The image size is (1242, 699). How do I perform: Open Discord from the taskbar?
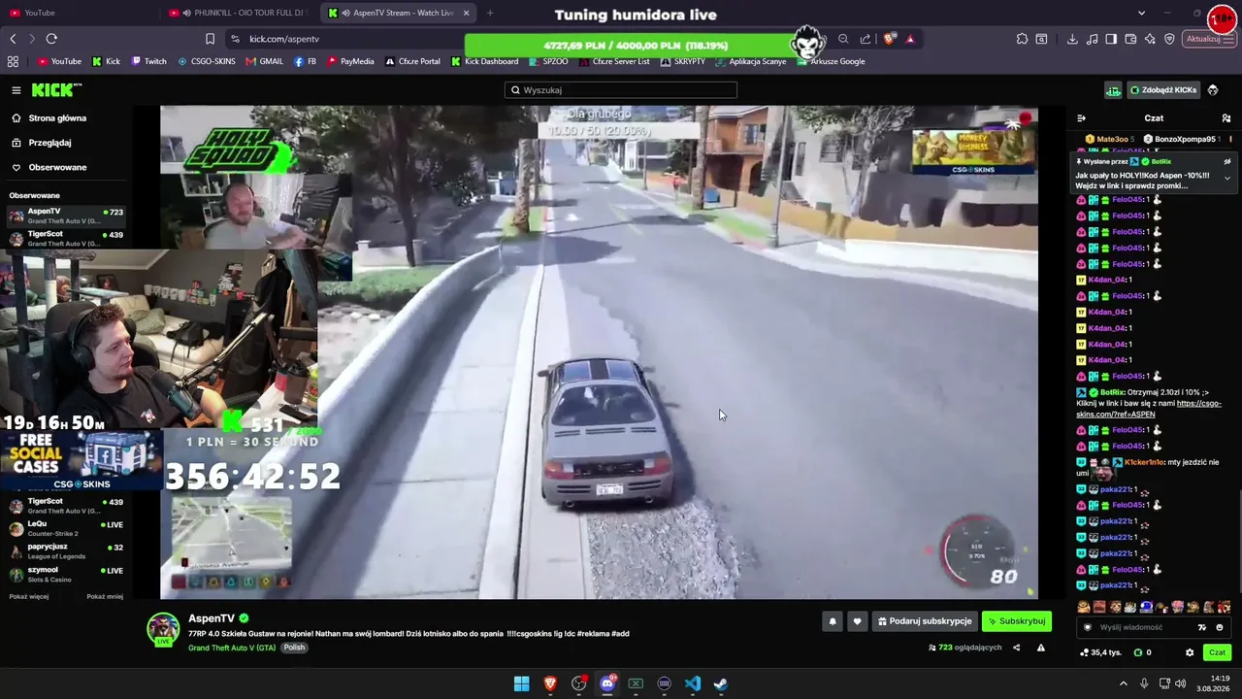(607, 683)
